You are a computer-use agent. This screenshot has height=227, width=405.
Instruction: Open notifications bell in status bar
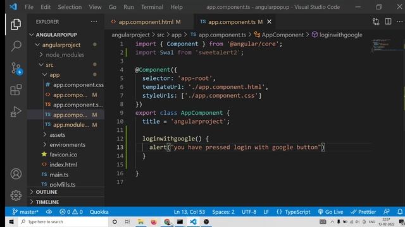[399, 212]
